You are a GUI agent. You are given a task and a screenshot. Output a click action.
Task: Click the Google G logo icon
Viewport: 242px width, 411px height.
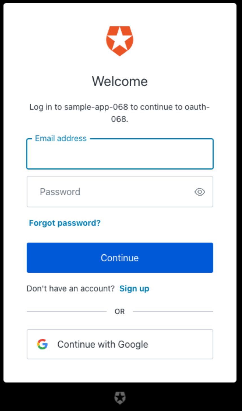[x=42, y=344]
